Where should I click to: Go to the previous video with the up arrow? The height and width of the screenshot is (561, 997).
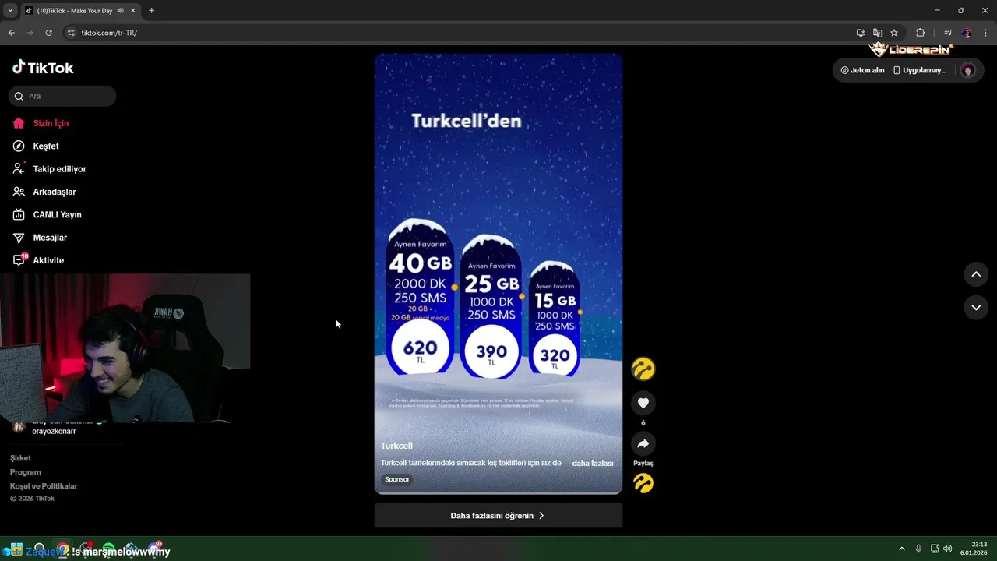click(976, 274)
